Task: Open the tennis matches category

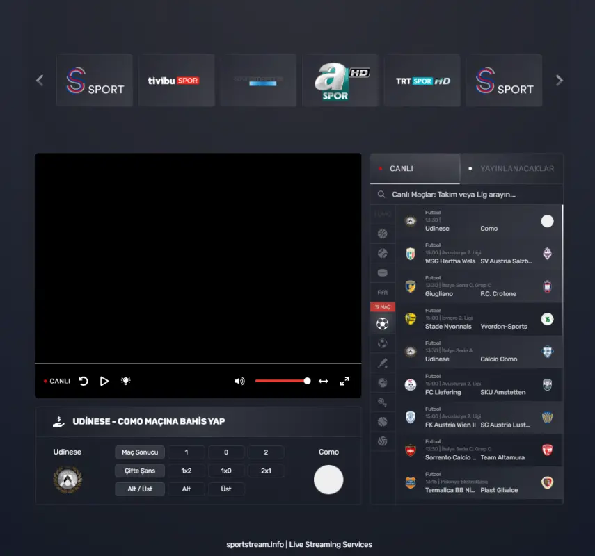Action: [x=383, y=253]
